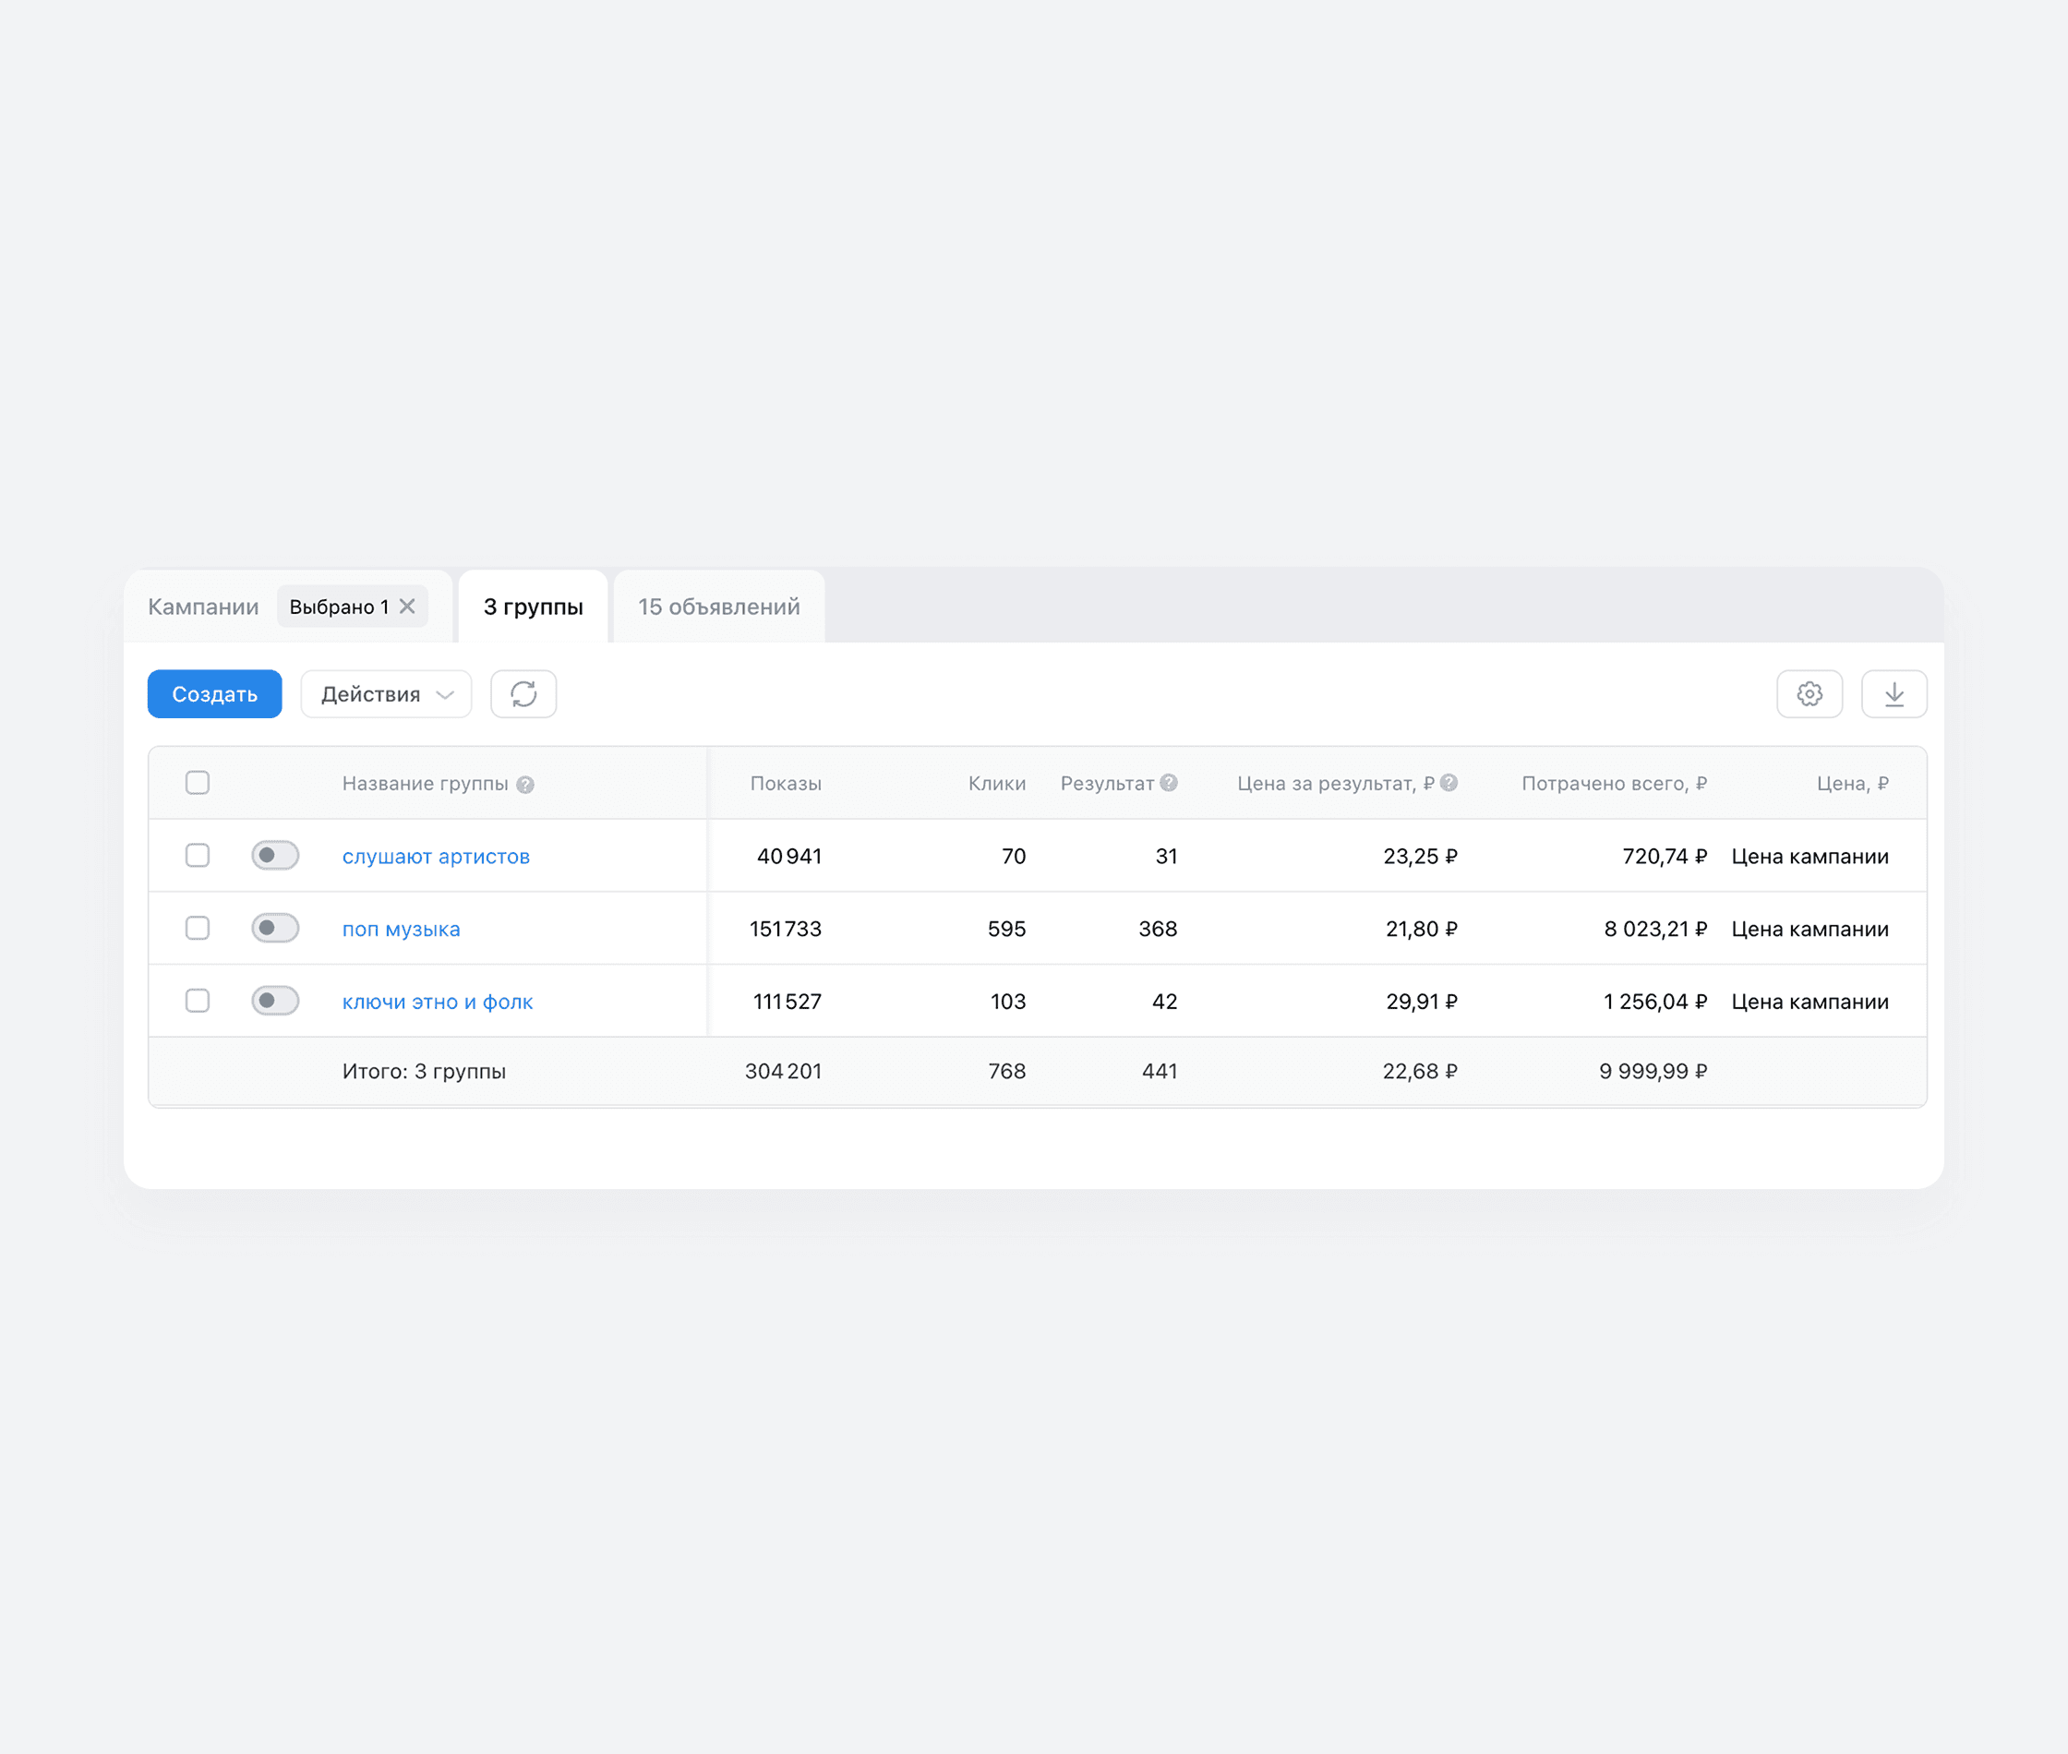The width and height of the screenshot is (2068, 1754).
Task: Click help icon beside 'Результат' header
Action: (1168, 783)
